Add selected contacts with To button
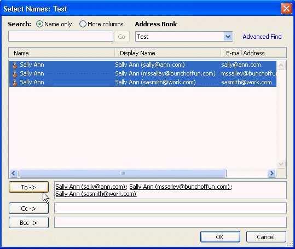The height and width of the screenshot is (249, 295). (28, 187)
